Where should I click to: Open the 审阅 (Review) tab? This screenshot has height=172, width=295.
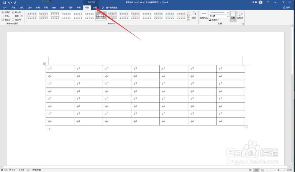click(x=62, y=8)
